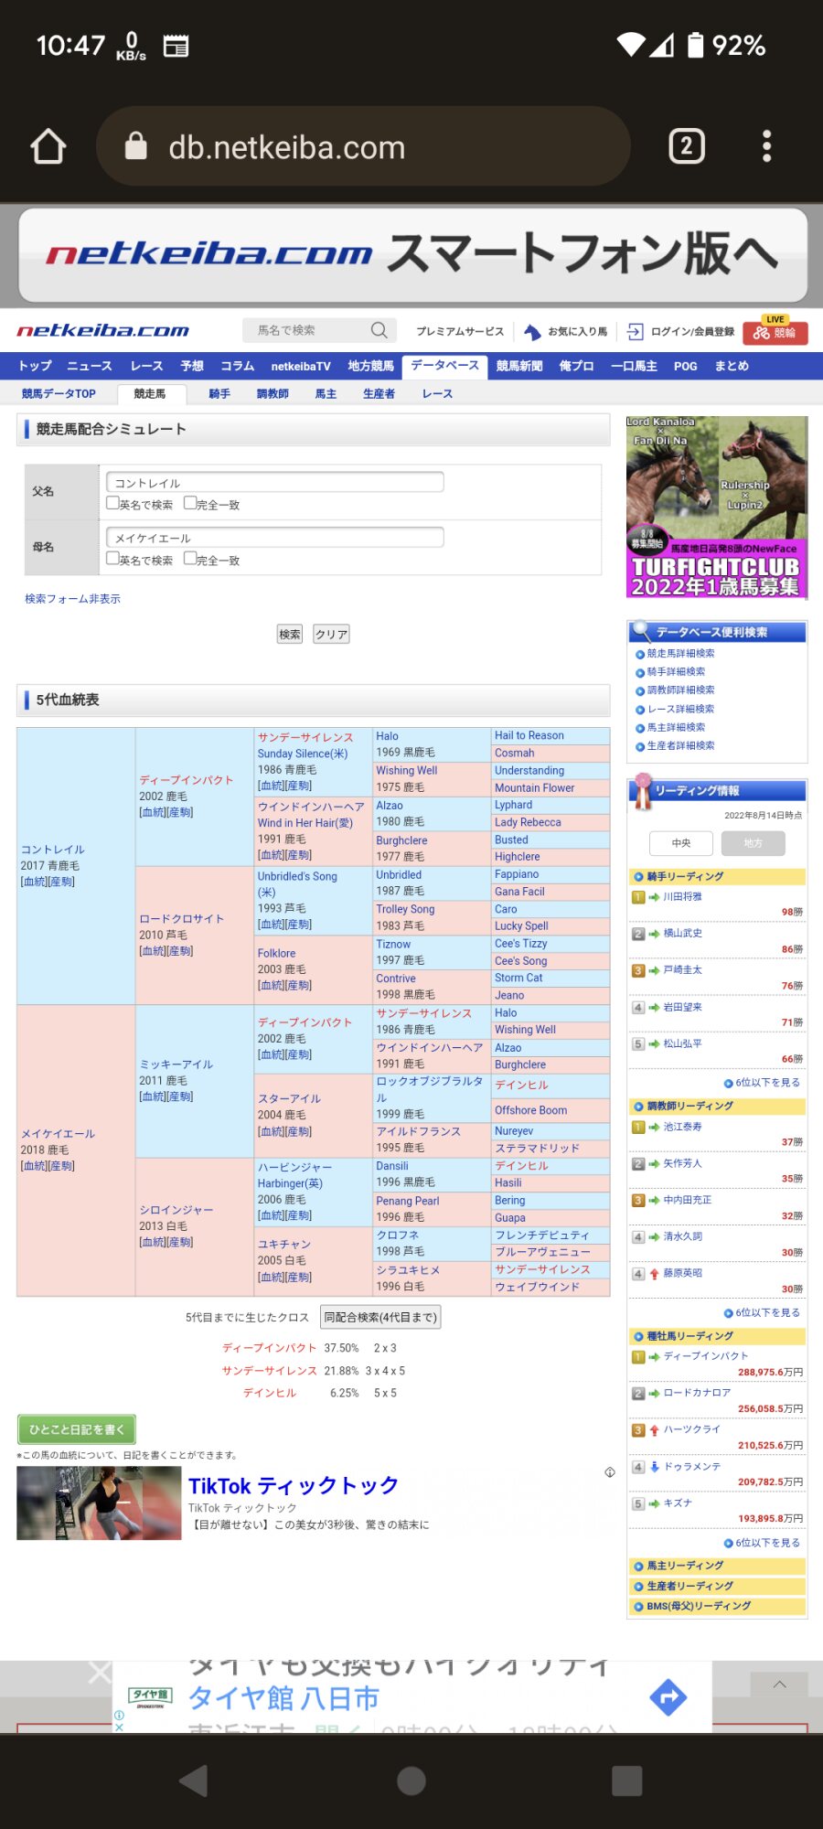Click the magnifier search icon

(379, 330)
